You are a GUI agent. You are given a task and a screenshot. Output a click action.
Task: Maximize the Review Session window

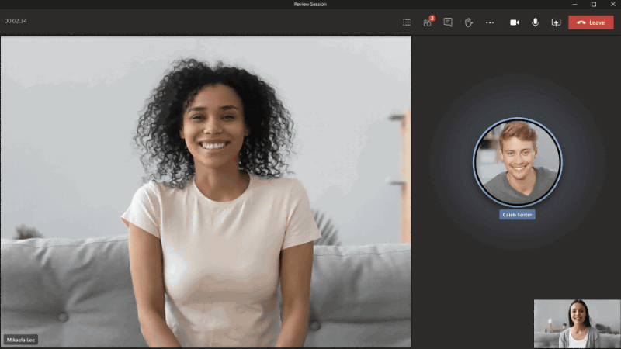(x=594, y=4)
